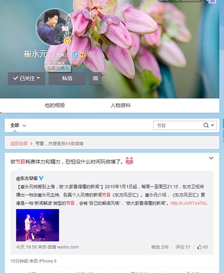Click the 转发 208 repost count

click(160, 247)
